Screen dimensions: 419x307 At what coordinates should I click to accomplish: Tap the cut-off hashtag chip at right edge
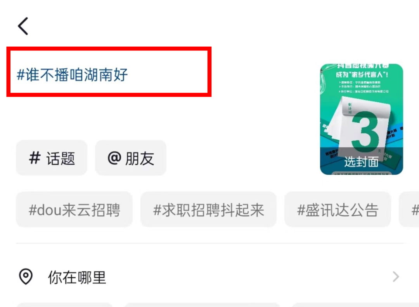[409, 210]
